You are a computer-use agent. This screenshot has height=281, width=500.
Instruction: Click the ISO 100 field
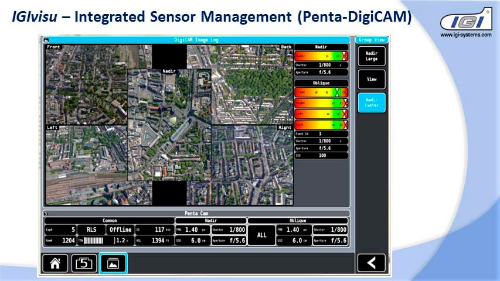click(x=321, y=156)
